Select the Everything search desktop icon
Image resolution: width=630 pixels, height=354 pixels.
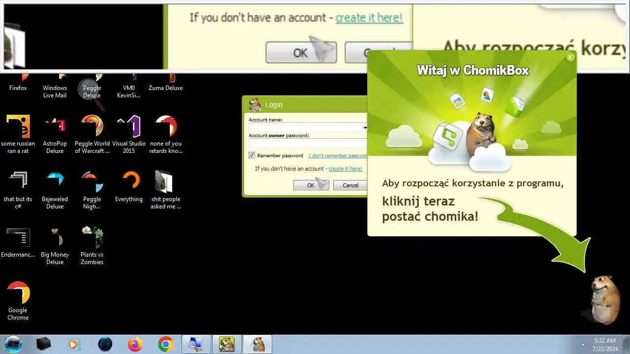point(129,186)
